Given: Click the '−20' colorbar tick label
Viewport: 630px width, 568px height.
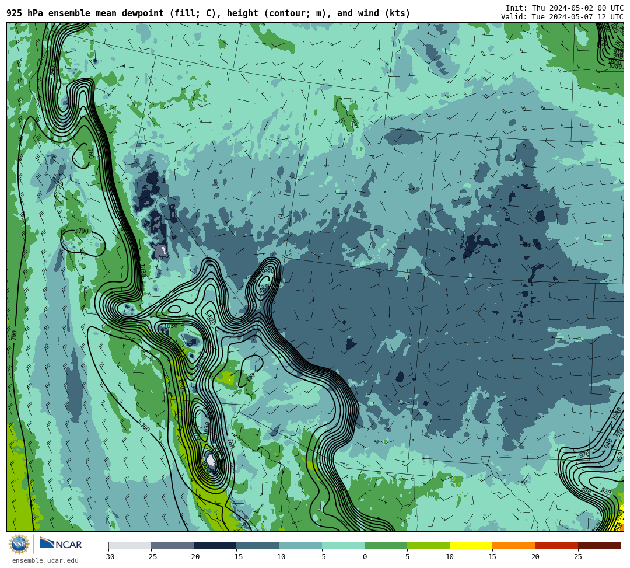Looking at the screenshot, I should (194, 557).
